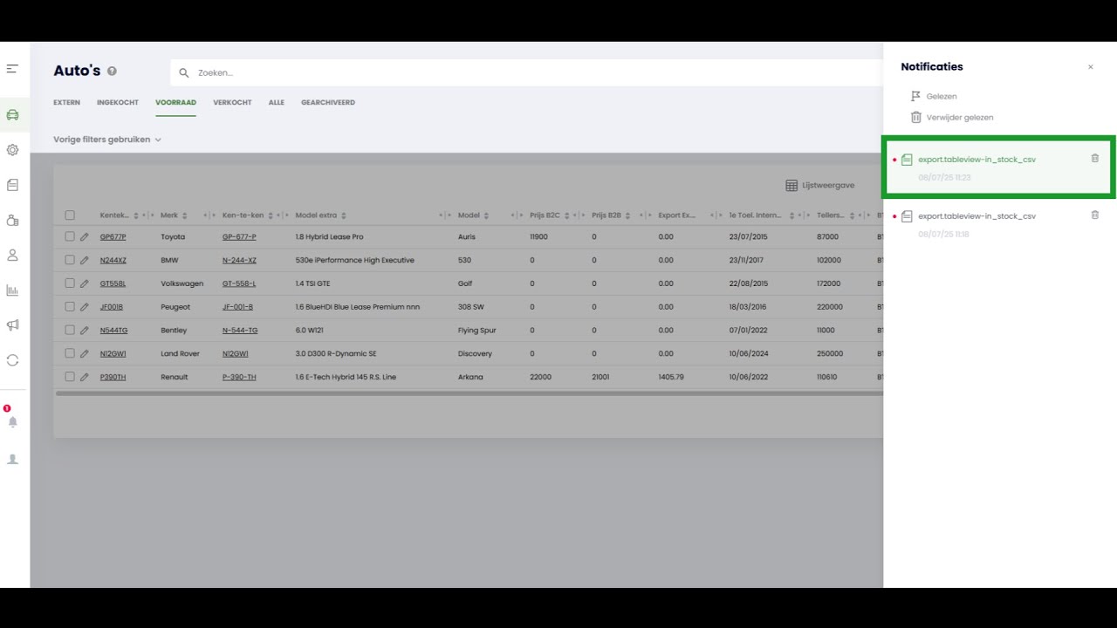Check the box for the BMW N244XZ row
1117x628 pixels.
(x=70, y=260)
